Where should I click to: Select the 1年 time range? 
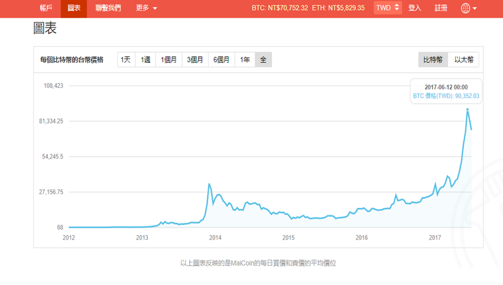click(245, 60)
